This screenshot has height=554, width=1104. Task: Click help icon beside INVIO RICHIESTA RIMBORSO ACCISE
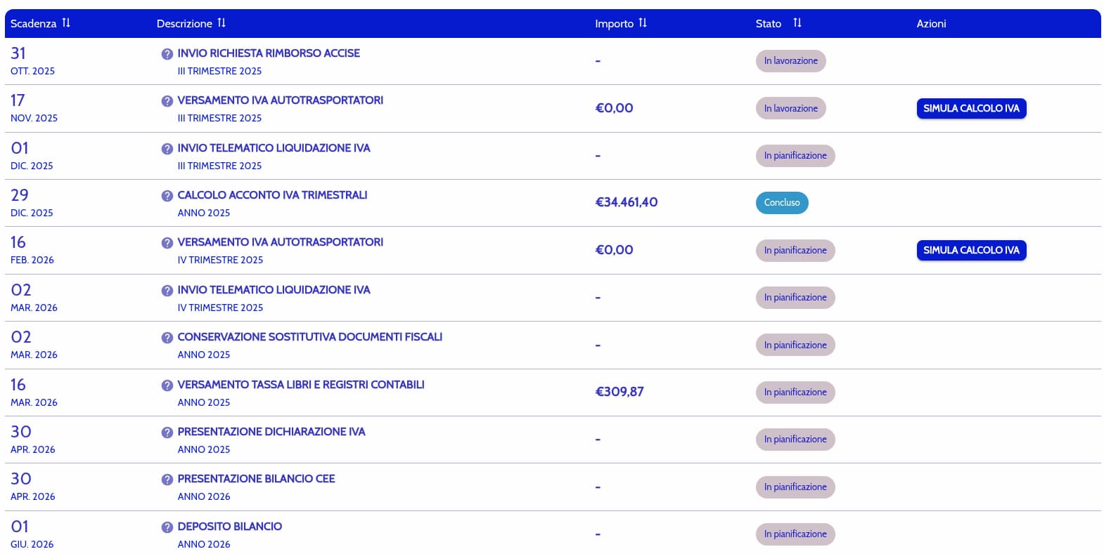click(167, 54)
